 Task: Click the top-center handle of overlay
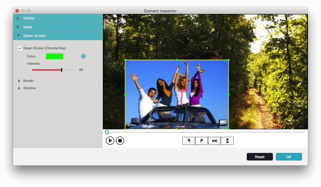[177, 60]
